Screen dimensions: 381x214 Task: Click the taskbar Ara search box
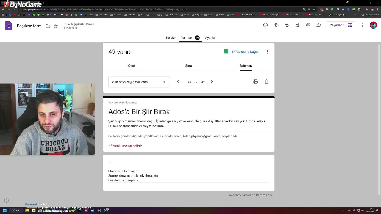click(x=16, y=210)
